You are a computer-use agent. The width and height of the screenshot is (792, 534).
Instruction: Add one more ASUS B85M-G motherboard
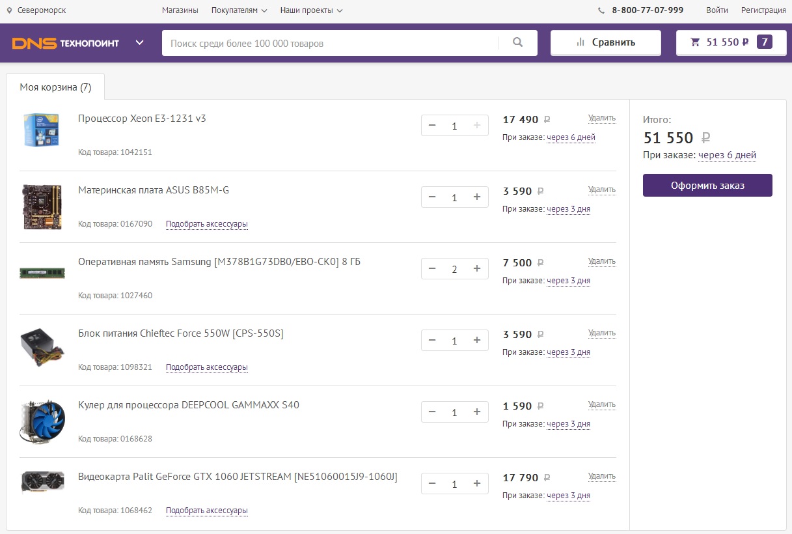coord(476,197)
